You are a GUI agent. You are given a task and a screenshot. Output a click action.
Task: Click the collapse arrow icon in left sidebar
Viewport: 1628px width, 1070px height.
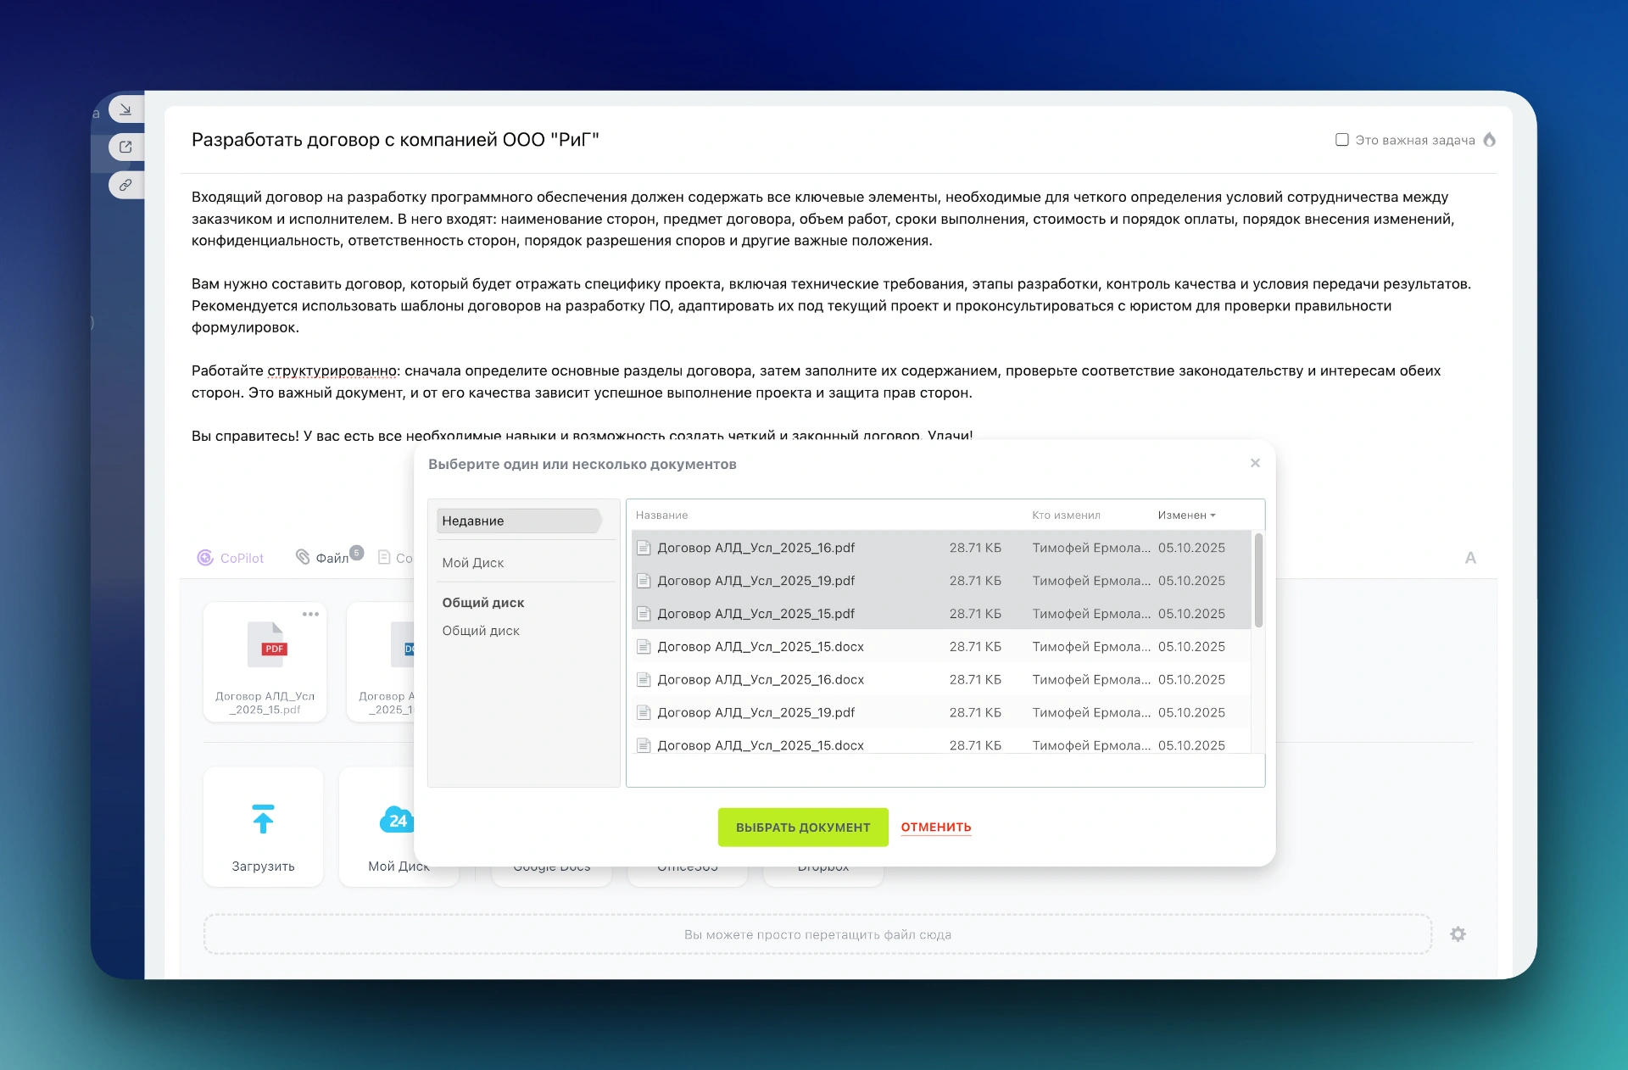pyautogui.click(x=125, y=109)
